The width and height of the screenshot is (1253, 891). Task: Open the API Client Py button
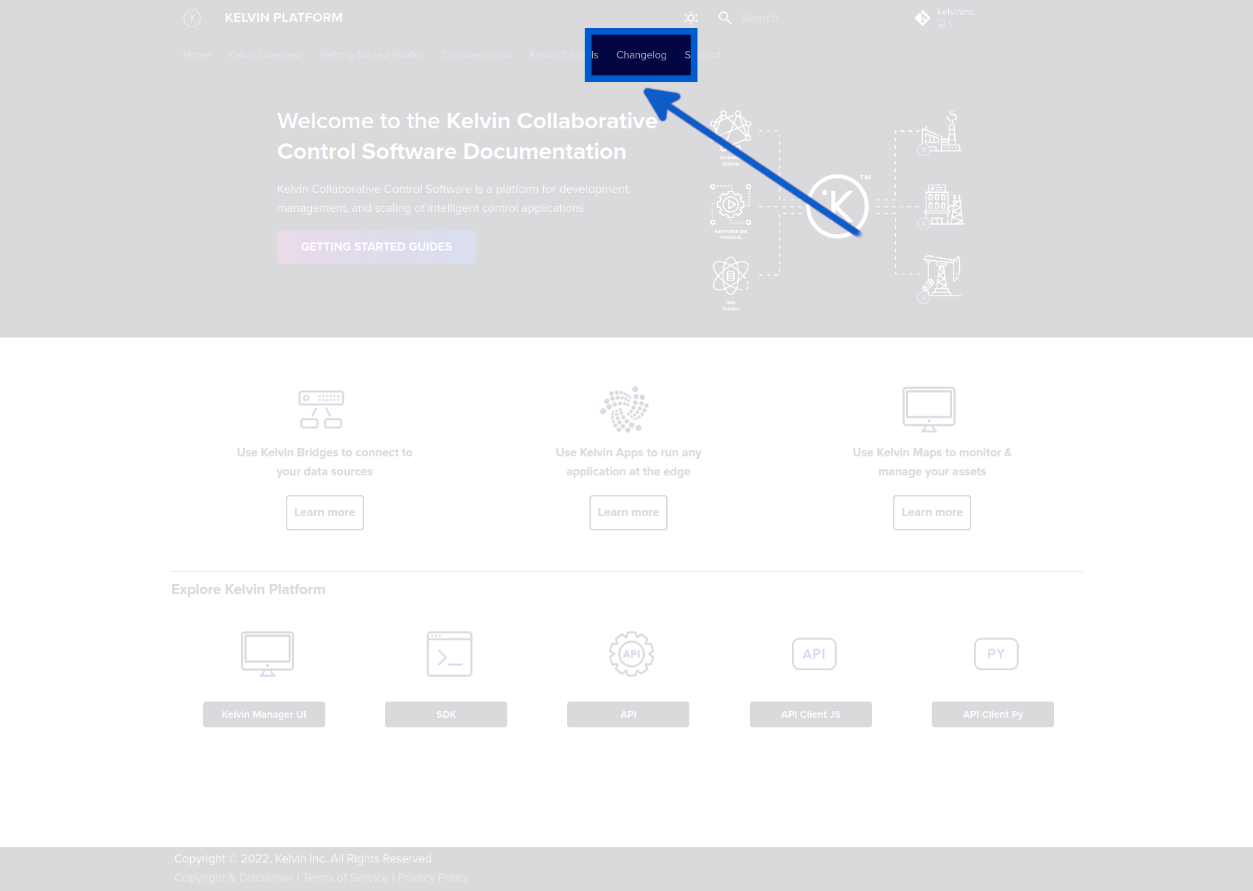993,714
